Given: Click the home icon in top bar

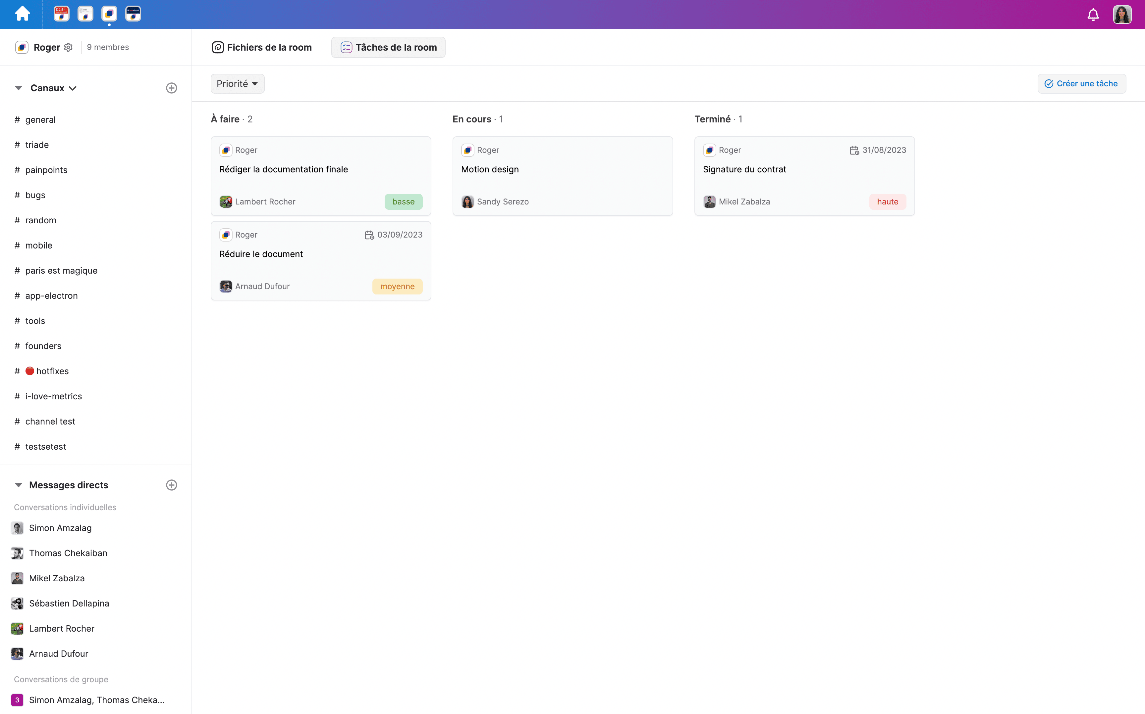Looking at the screenshot, I should click(x=22, y=14).
